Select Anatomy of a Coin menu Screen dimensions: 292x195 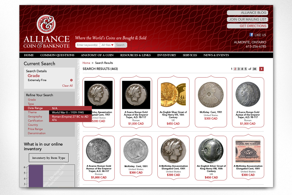coord(97,55)
